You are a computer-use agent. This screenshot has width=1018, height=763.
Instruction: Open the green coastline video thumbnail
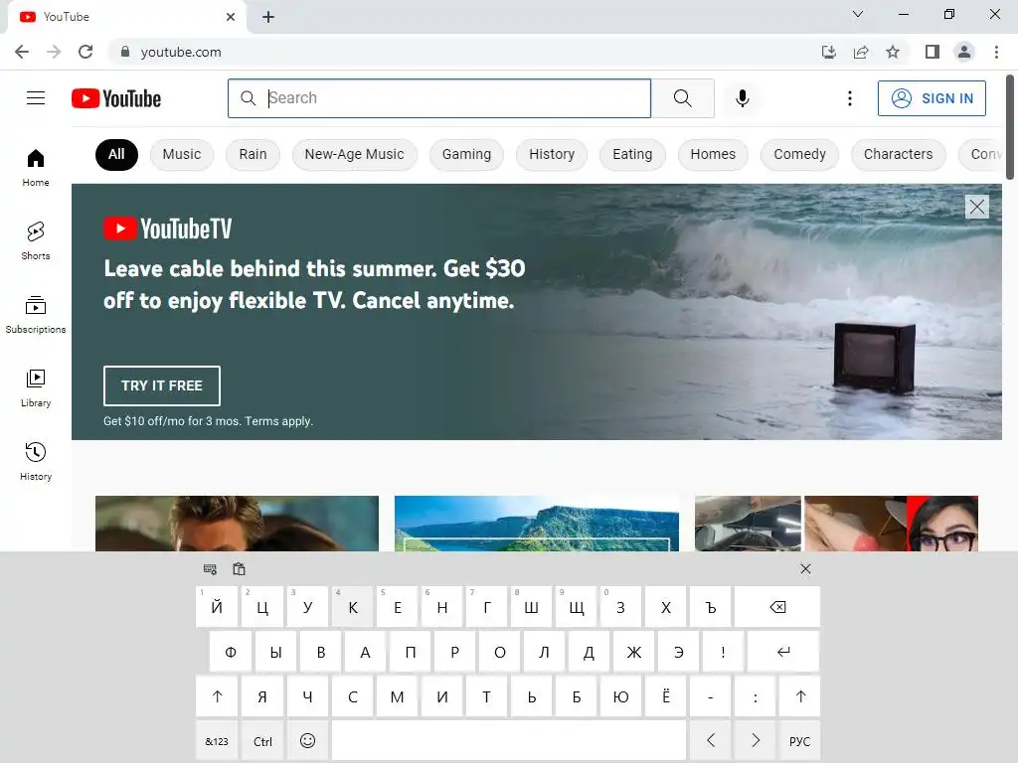click(537, 524)
